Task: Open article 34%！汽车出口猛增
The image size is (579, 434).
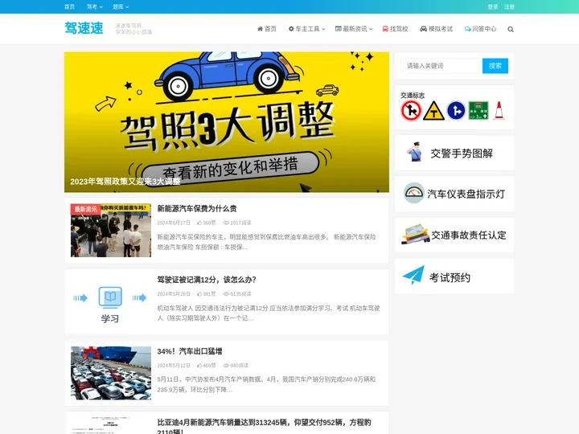Action: (190, 351)
